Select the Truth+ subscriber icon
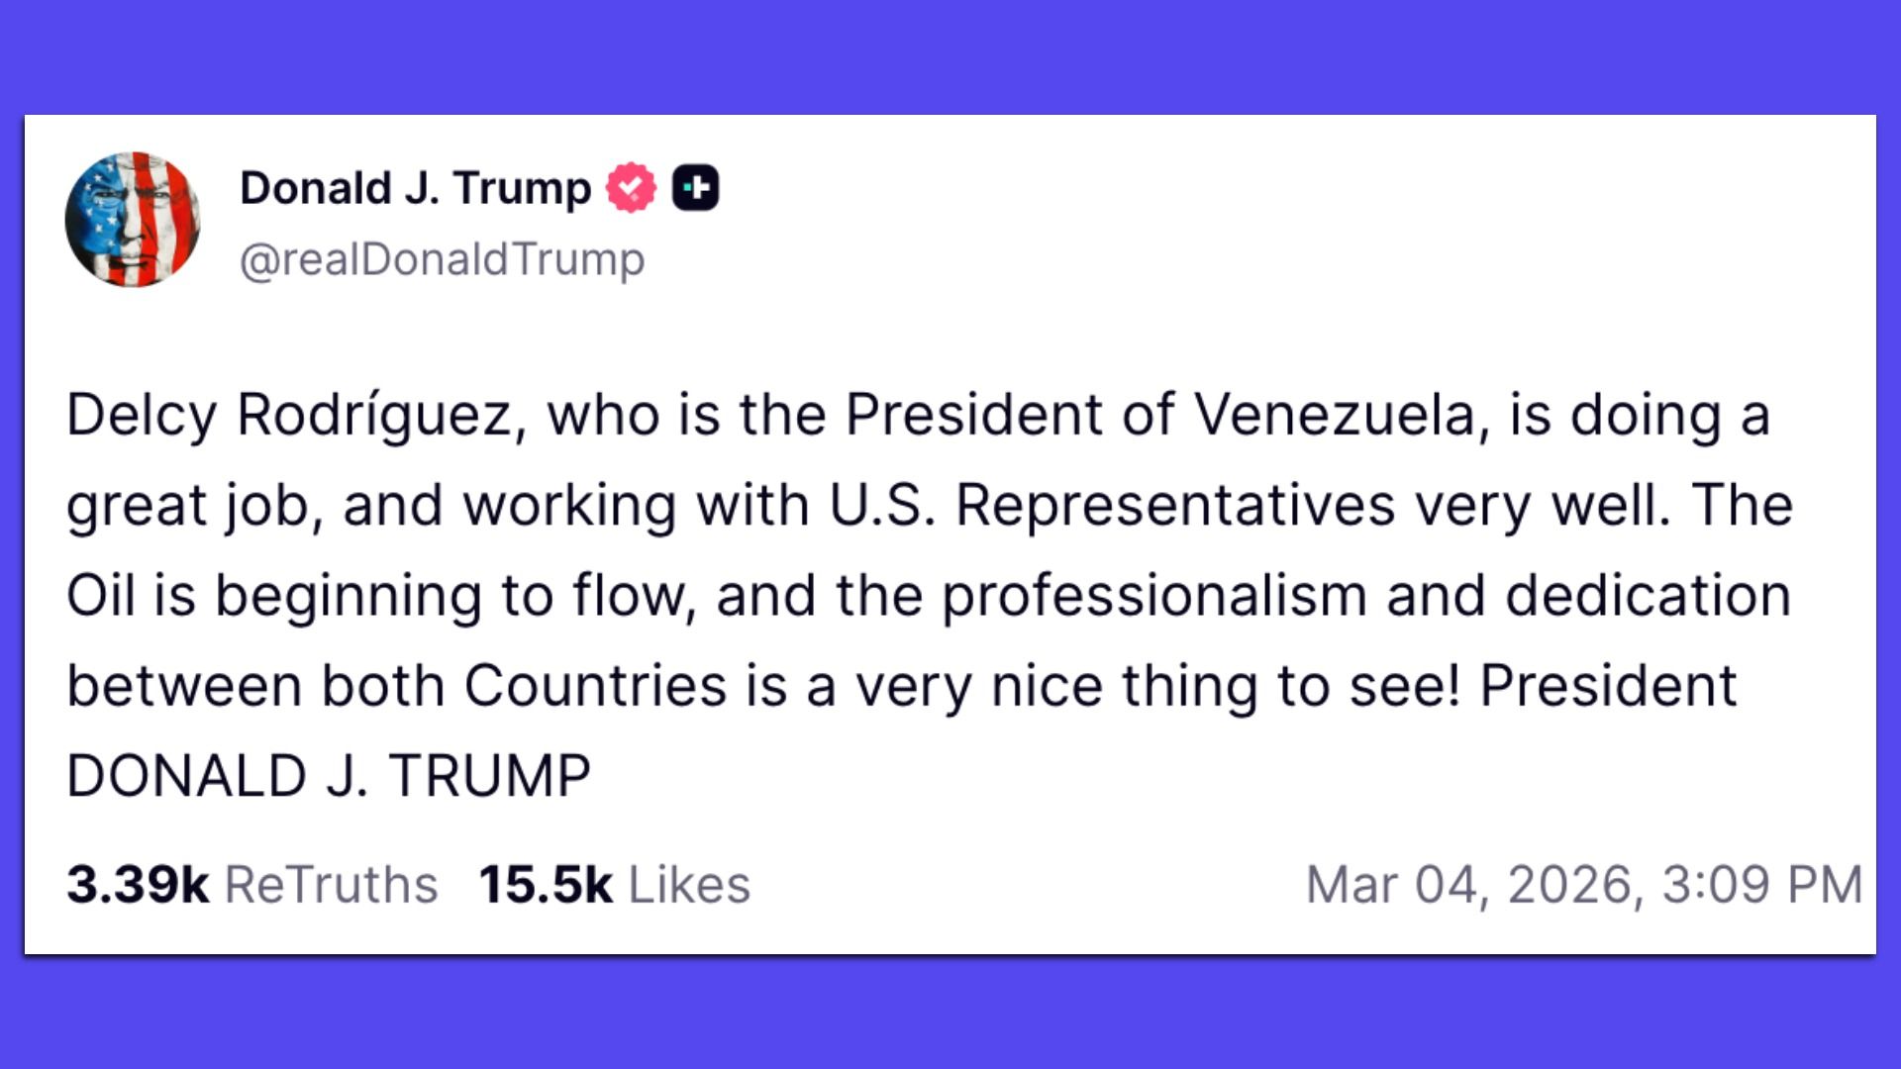Viewport: 1901px width, 1069px height. tap(696, 186)
